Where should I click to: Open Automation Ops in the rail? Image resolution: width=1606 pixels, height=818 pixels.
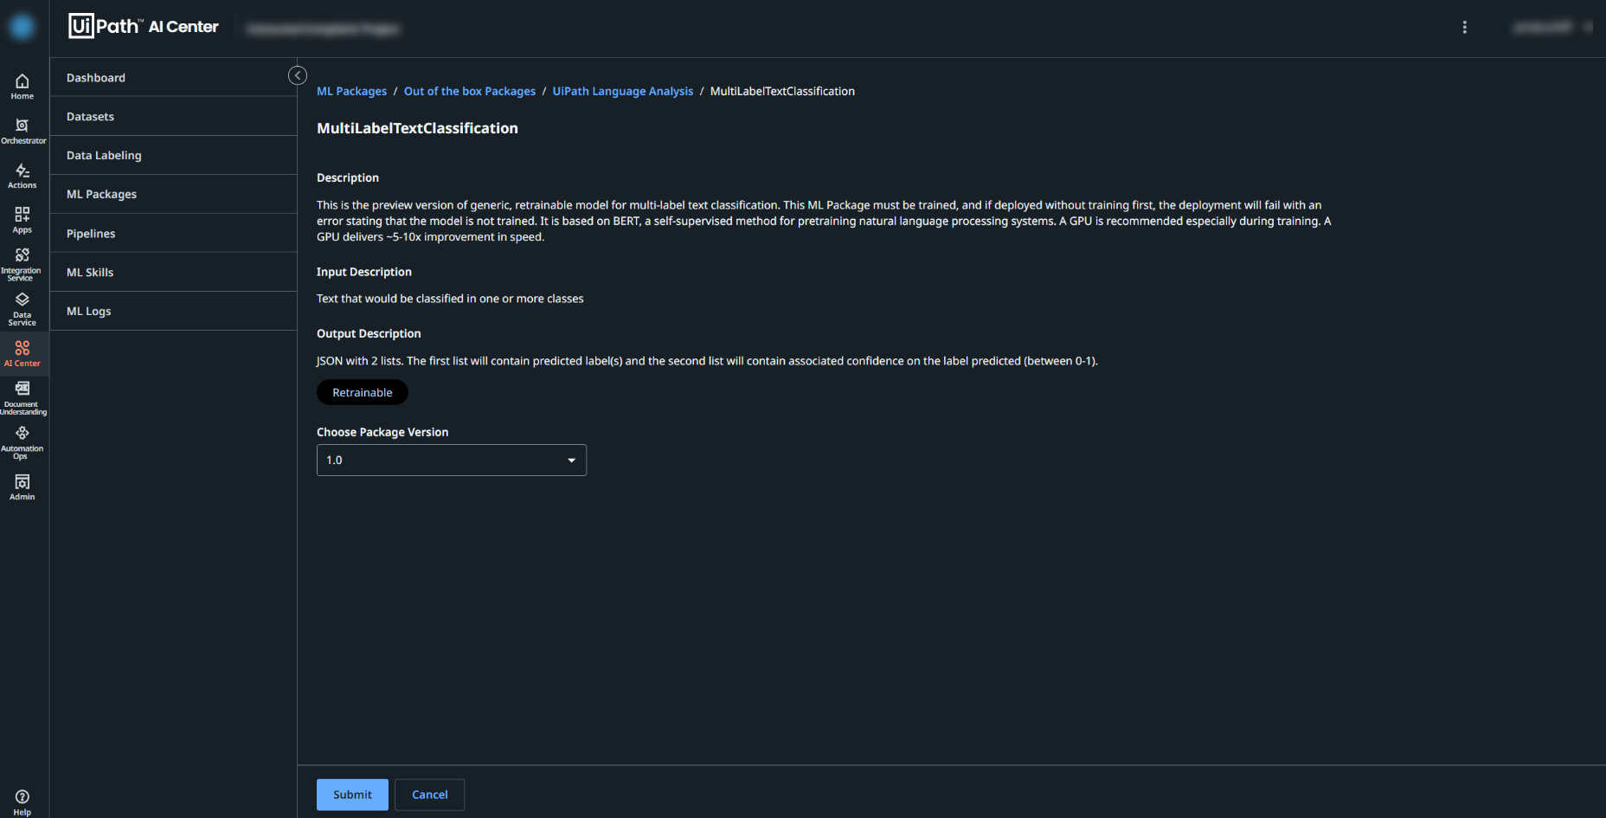(22, 442)
